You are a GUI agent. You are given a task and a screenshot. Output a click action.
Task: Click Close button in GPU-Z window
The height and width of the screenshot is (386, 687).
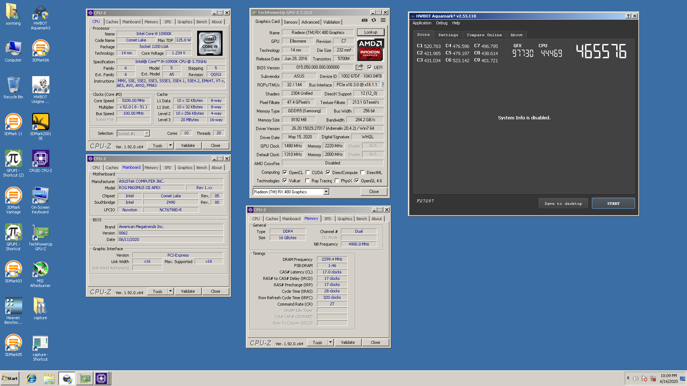tap(374, 192)
